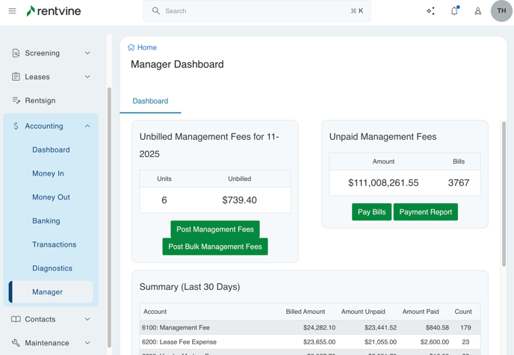
Task: Expand the Leases section chevron
Action: 87,77
